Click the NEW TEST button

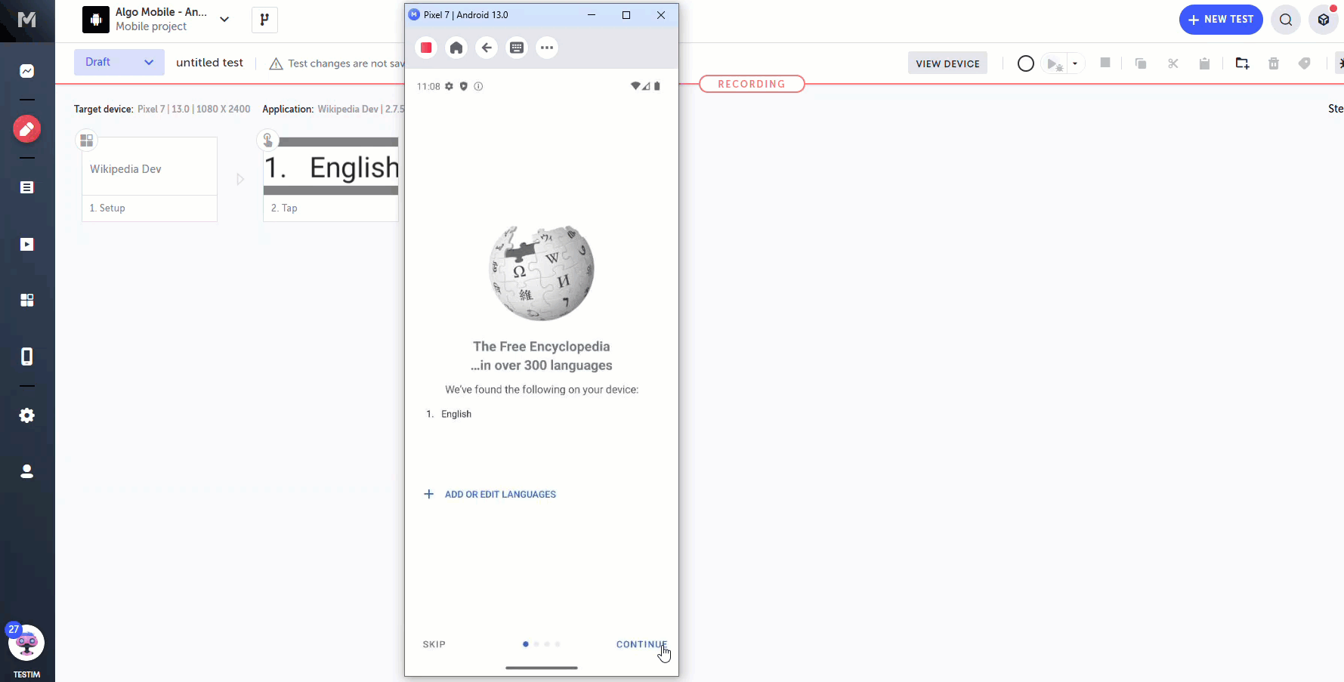(x=1221, y=20)
